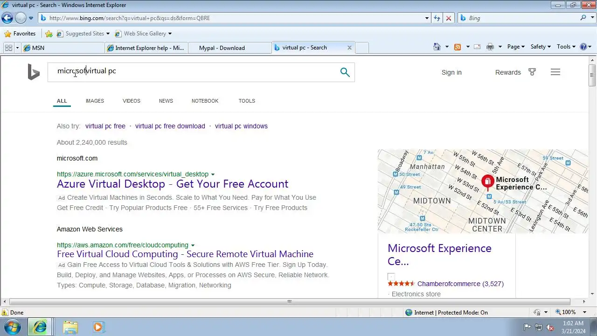This screenshot has height=336, width=597.
Task: Click the 'virtual pc windows' suggestion
Action: [241, 126]
